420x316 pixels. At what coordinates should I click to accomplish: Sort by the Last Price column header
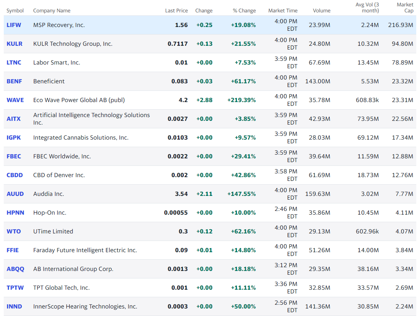coord(177,11)
